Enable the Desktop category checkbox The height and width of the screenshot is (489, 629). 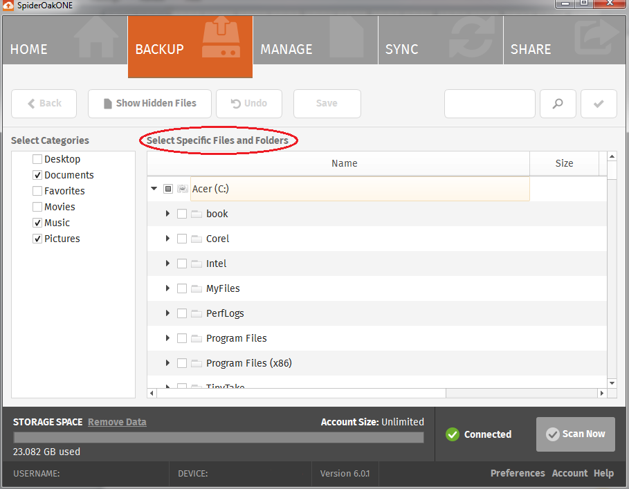click(37, 159)
